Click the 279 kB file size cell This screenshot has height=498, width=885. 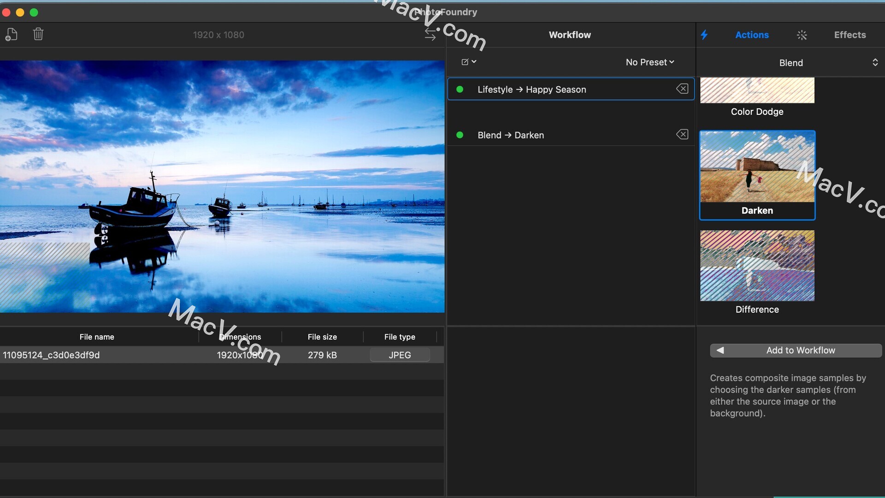point(322,355)
